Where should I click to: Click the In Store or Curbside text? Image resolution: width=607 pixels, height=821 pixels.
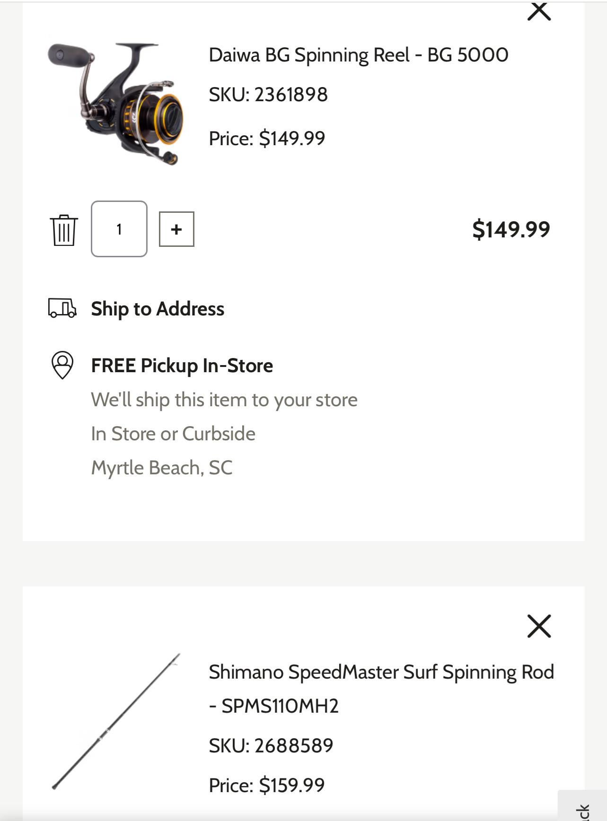click(173, 434)
